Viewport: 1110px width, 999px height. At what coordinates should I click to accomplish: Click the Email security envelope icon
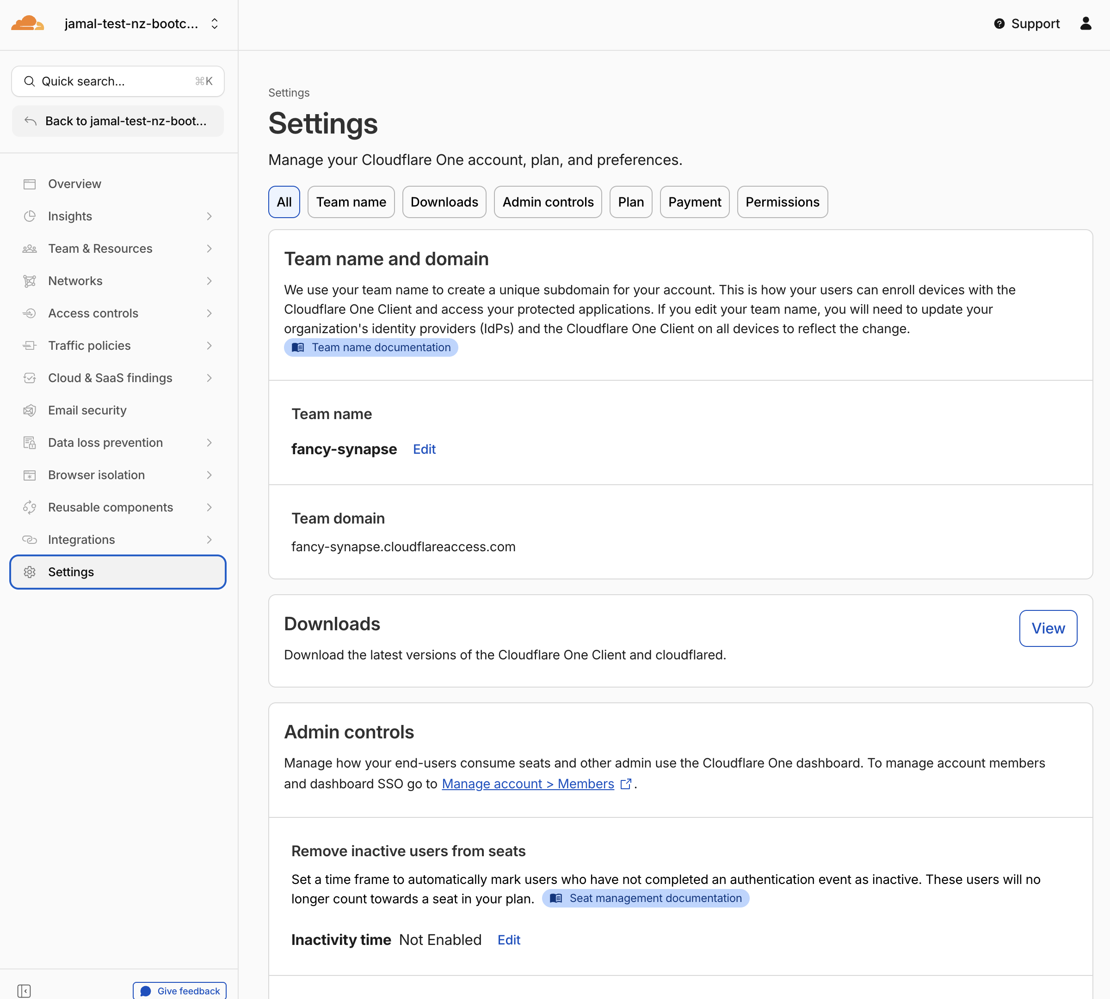[x=30, y=411]
